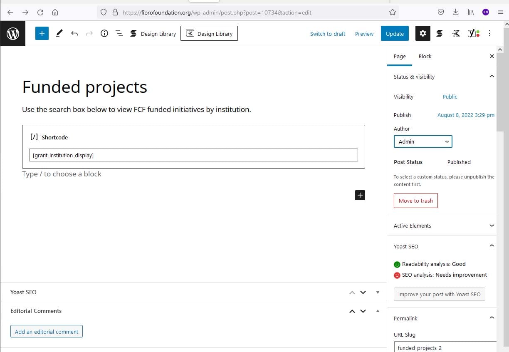Viewport: 509px width, 352px height.
Task: Open the List View icon
Action: click(119, 33)
